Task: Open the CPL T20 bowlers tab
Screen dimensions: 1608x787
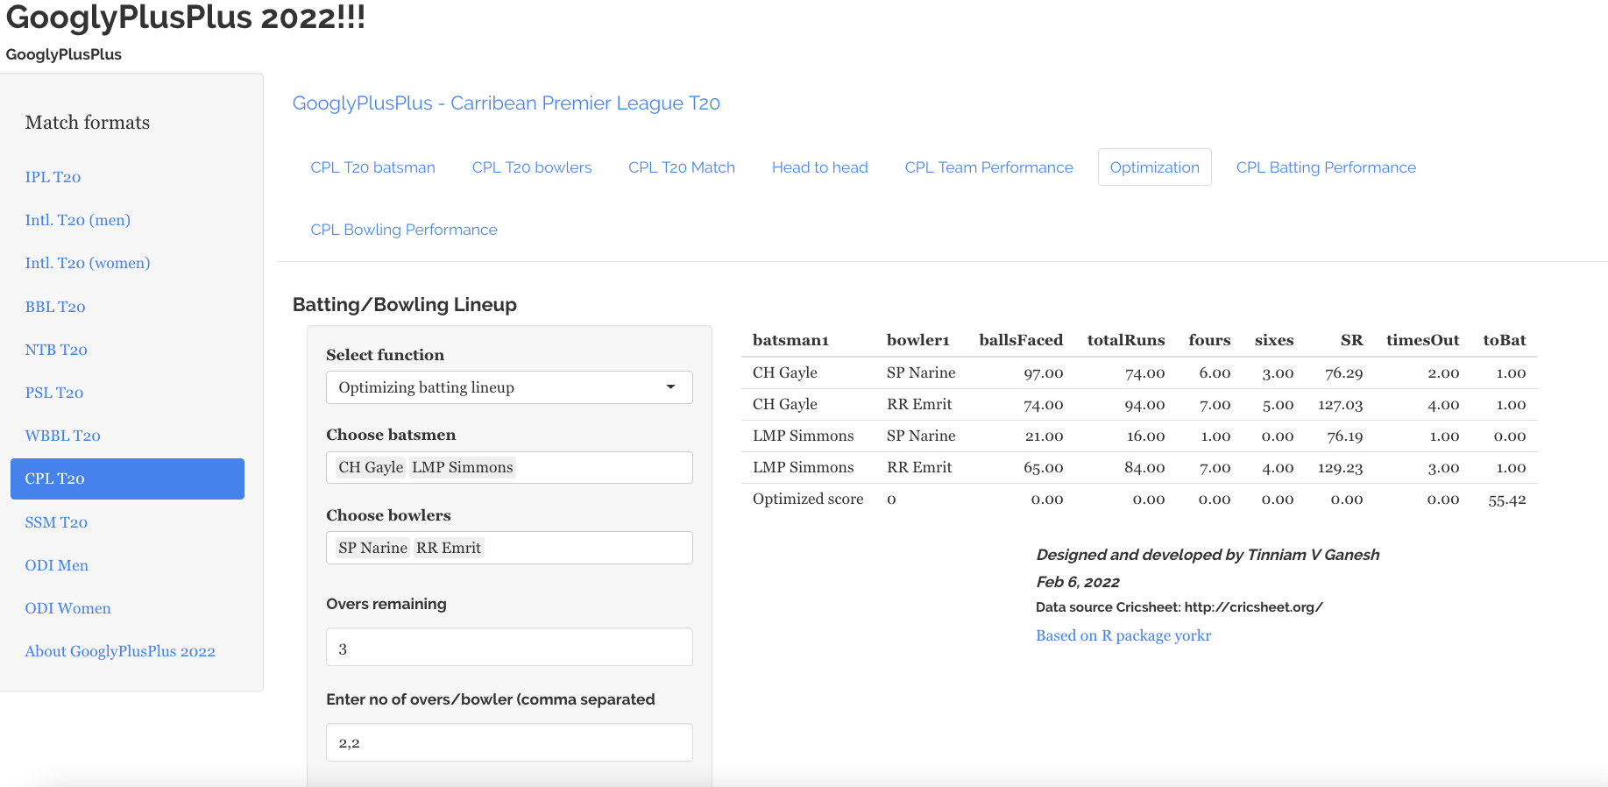Action: point(531,167)
